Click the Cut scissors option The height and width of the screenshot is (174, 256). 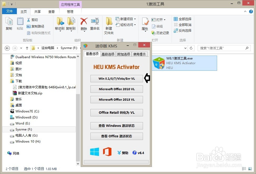point(32,20)
